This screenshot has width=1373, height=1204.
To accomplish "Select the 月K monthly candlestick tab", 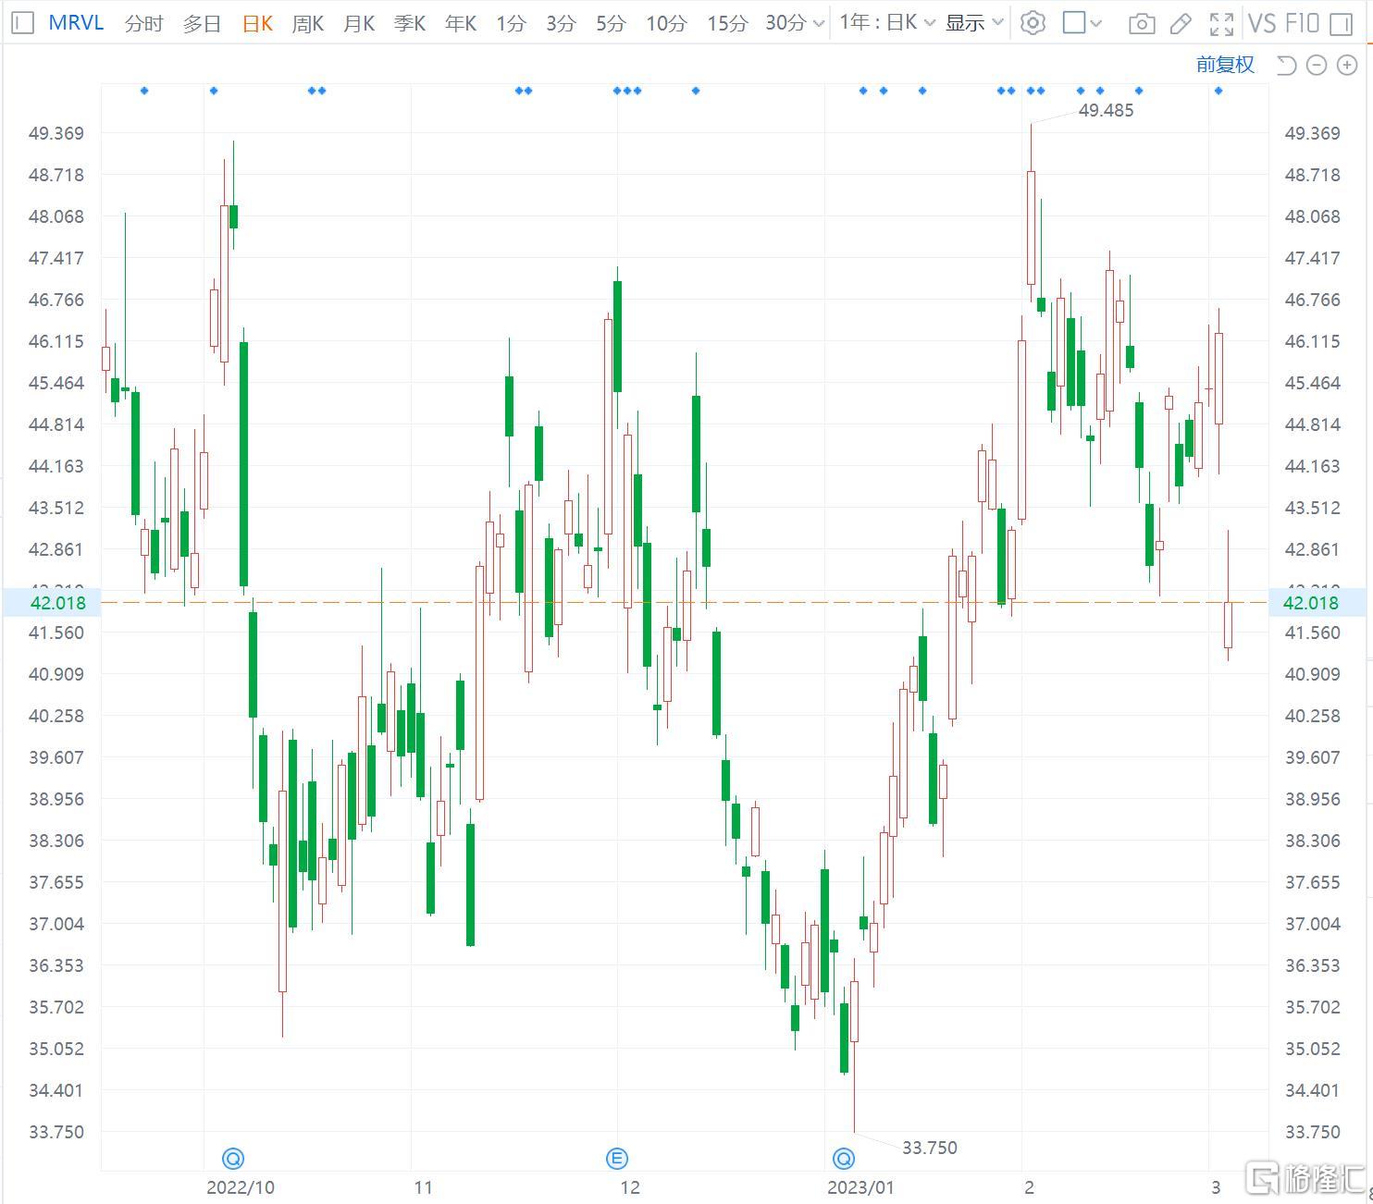I will tap(358, 23).
